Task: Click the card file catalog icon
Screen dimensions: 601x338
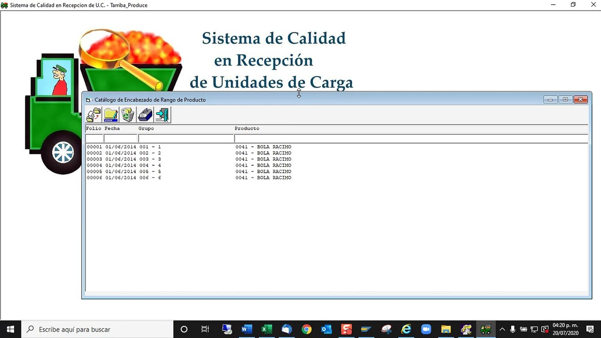Action: (x=145, y=115)
